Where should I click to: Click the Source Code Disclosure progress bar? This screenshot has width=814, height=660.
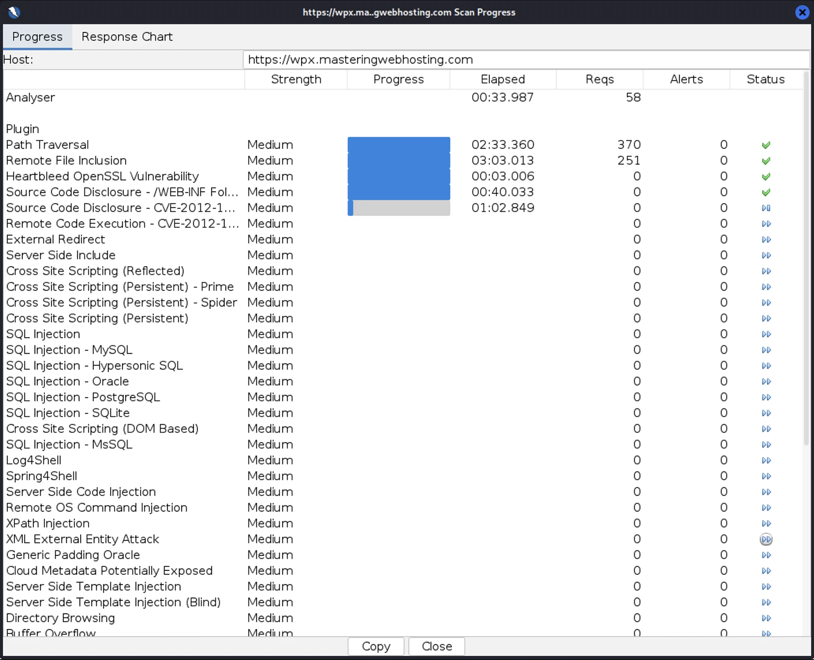(398, 208)
